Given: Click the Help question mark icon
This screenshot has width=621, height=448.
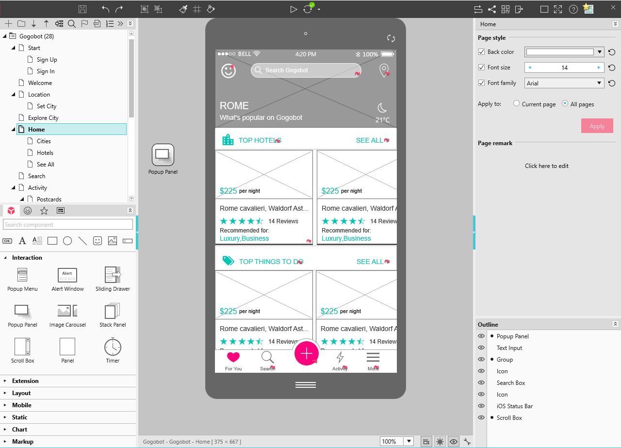Looking at the screenshot, I should 573,9.
